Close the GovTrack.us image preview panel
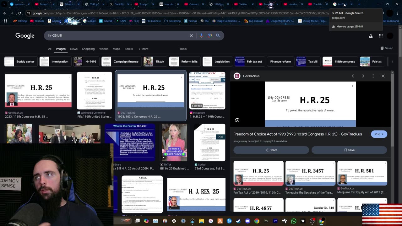Image resolution: width=402 pixels, height=226 pixels. (383, 76)
